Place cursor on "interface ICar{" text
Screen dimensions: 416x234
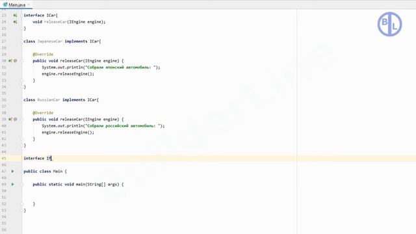click(40, 16)
